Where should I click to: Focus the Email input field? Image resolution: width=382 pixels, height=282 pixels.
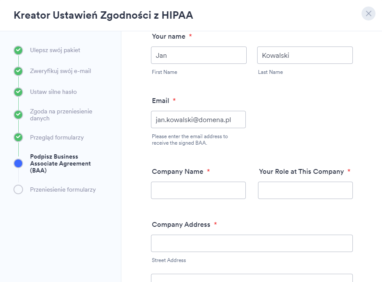pyautogui.click(x=198, y=119)
